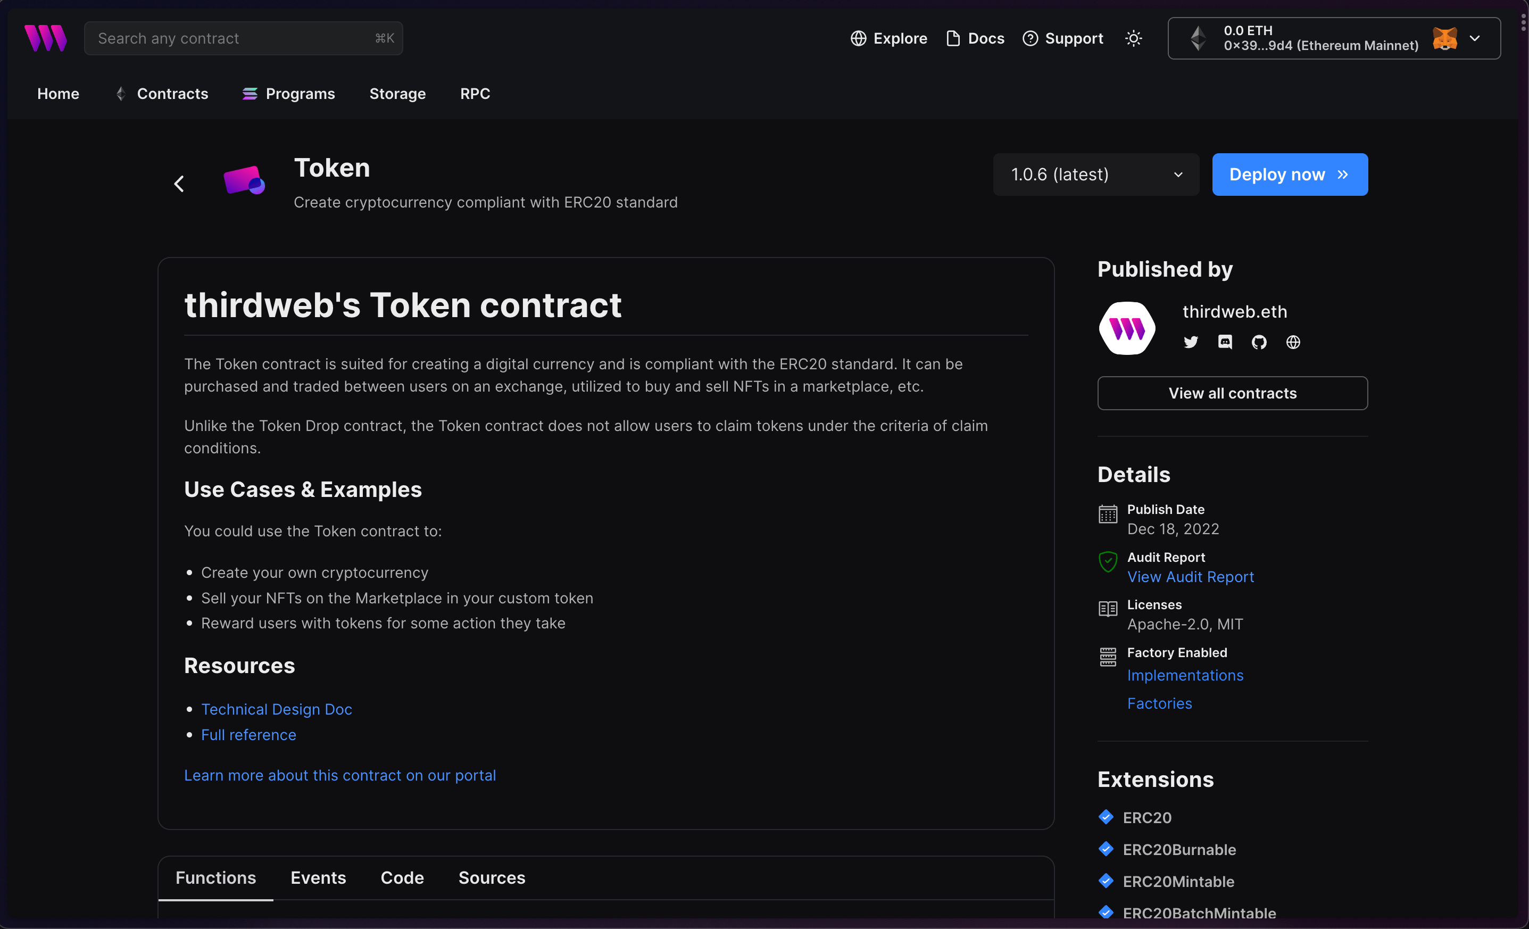Open the Storage navigation item
Viewport: 1529px width, 929px height.
(397, 94)
